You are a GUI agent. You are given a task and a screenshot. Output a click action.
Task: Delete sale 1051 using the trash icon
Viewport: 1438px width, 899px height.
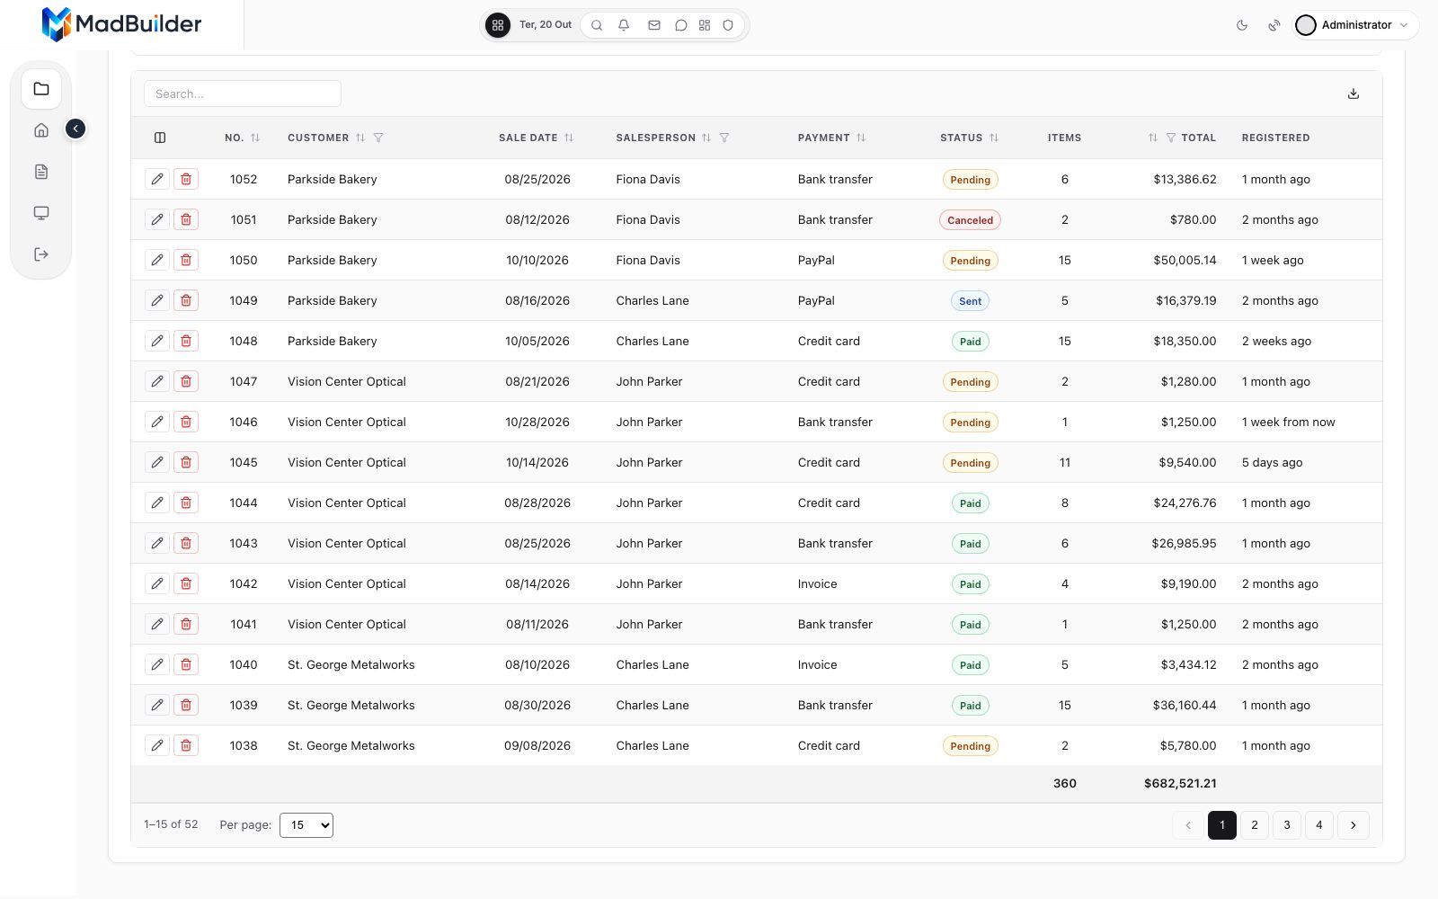(186, 219)
